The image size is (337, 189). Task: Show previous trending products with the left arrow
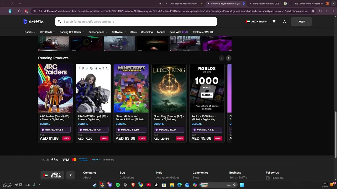point(222,58)
